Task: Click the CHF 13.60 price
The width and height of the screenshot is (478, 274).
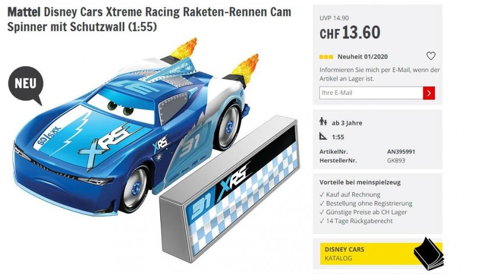Action: click(x=350, y=33)
